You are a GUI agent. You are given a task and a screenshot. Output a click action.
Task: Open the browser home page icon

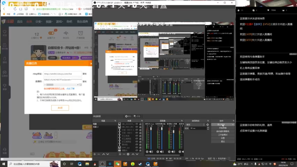(x=20, y=9)
